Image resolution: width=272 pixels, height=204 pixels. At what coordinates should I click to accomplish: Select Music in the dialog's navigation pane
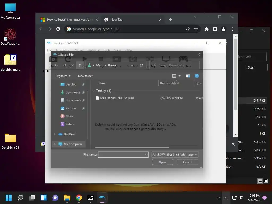coord(69,116)
